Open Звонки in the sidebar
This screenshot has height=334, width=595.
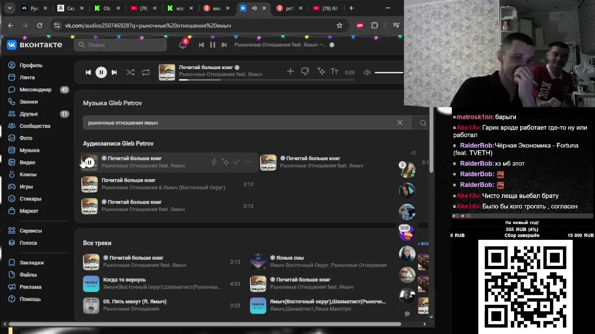click(28, 102)
